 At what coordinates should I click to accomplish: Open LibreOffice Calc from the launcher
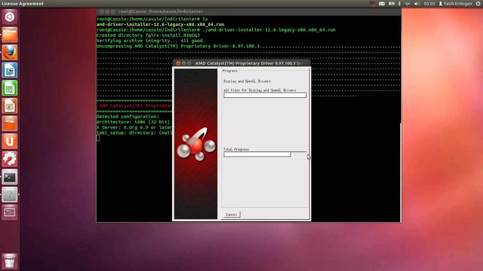[x=10, y=88]
